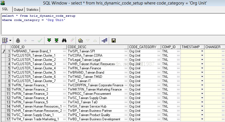Image resolution: width=225 pixels, height=122 pixels.
Task: Click ellipsis button beside TWFIN_Taiwan Finance_1
Action: click(x=64, y=85)
